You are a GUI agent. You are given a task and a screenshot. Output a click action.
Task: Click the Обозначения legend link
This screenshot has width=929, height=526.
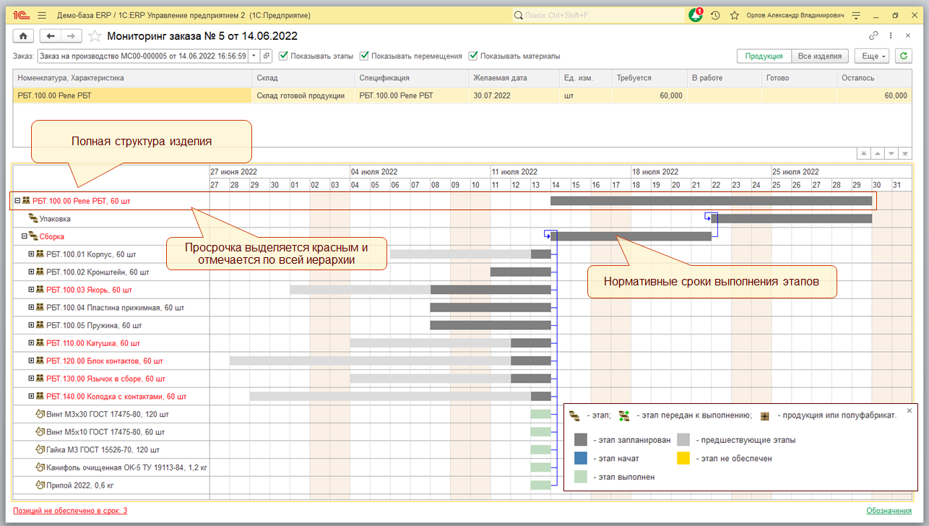(x=889, y=511)
